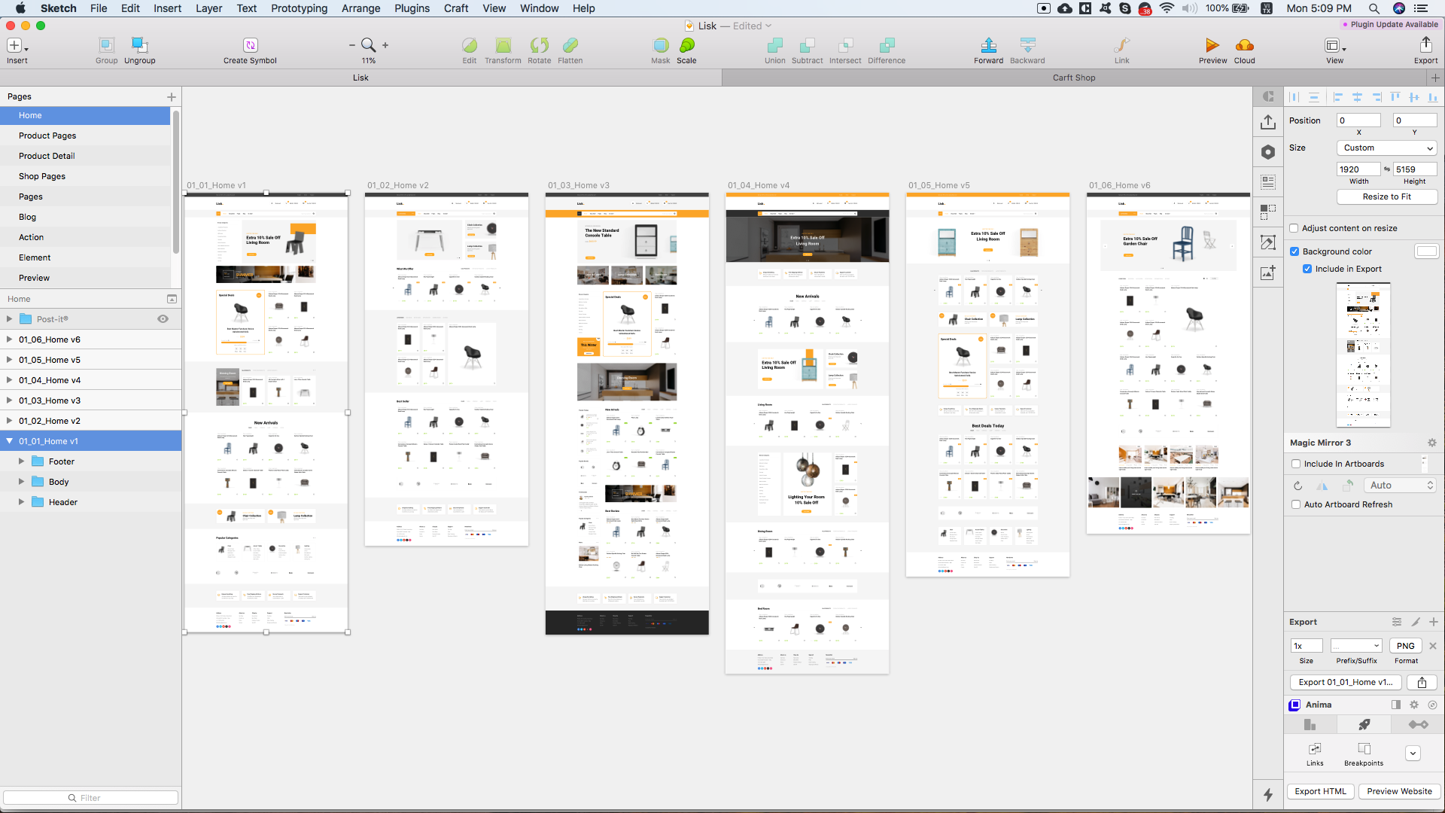Select the Scale tool
This screenshot has height=813, width=1445.
686,50
